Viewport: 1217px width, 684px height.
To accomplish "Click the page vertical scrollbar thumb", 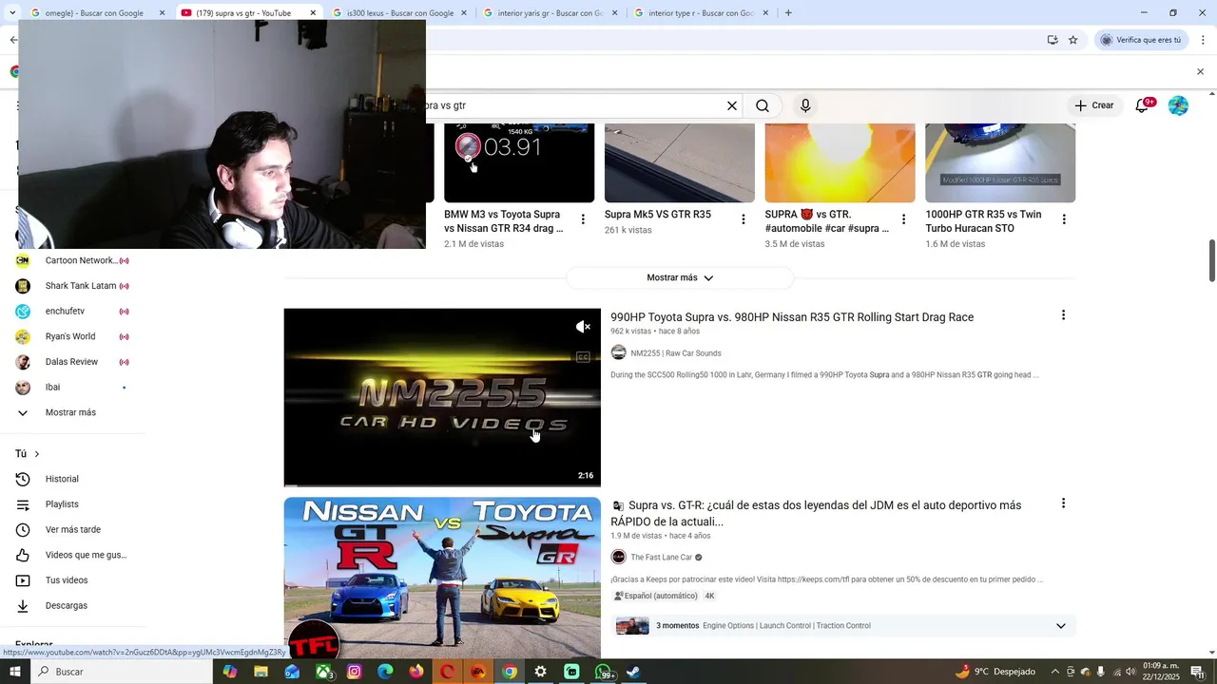I will pyautogui.click(x=1212, y=261).
